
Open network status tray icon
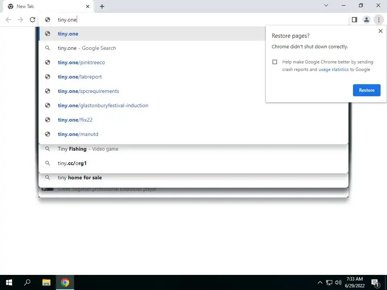[x=329, y=282]
